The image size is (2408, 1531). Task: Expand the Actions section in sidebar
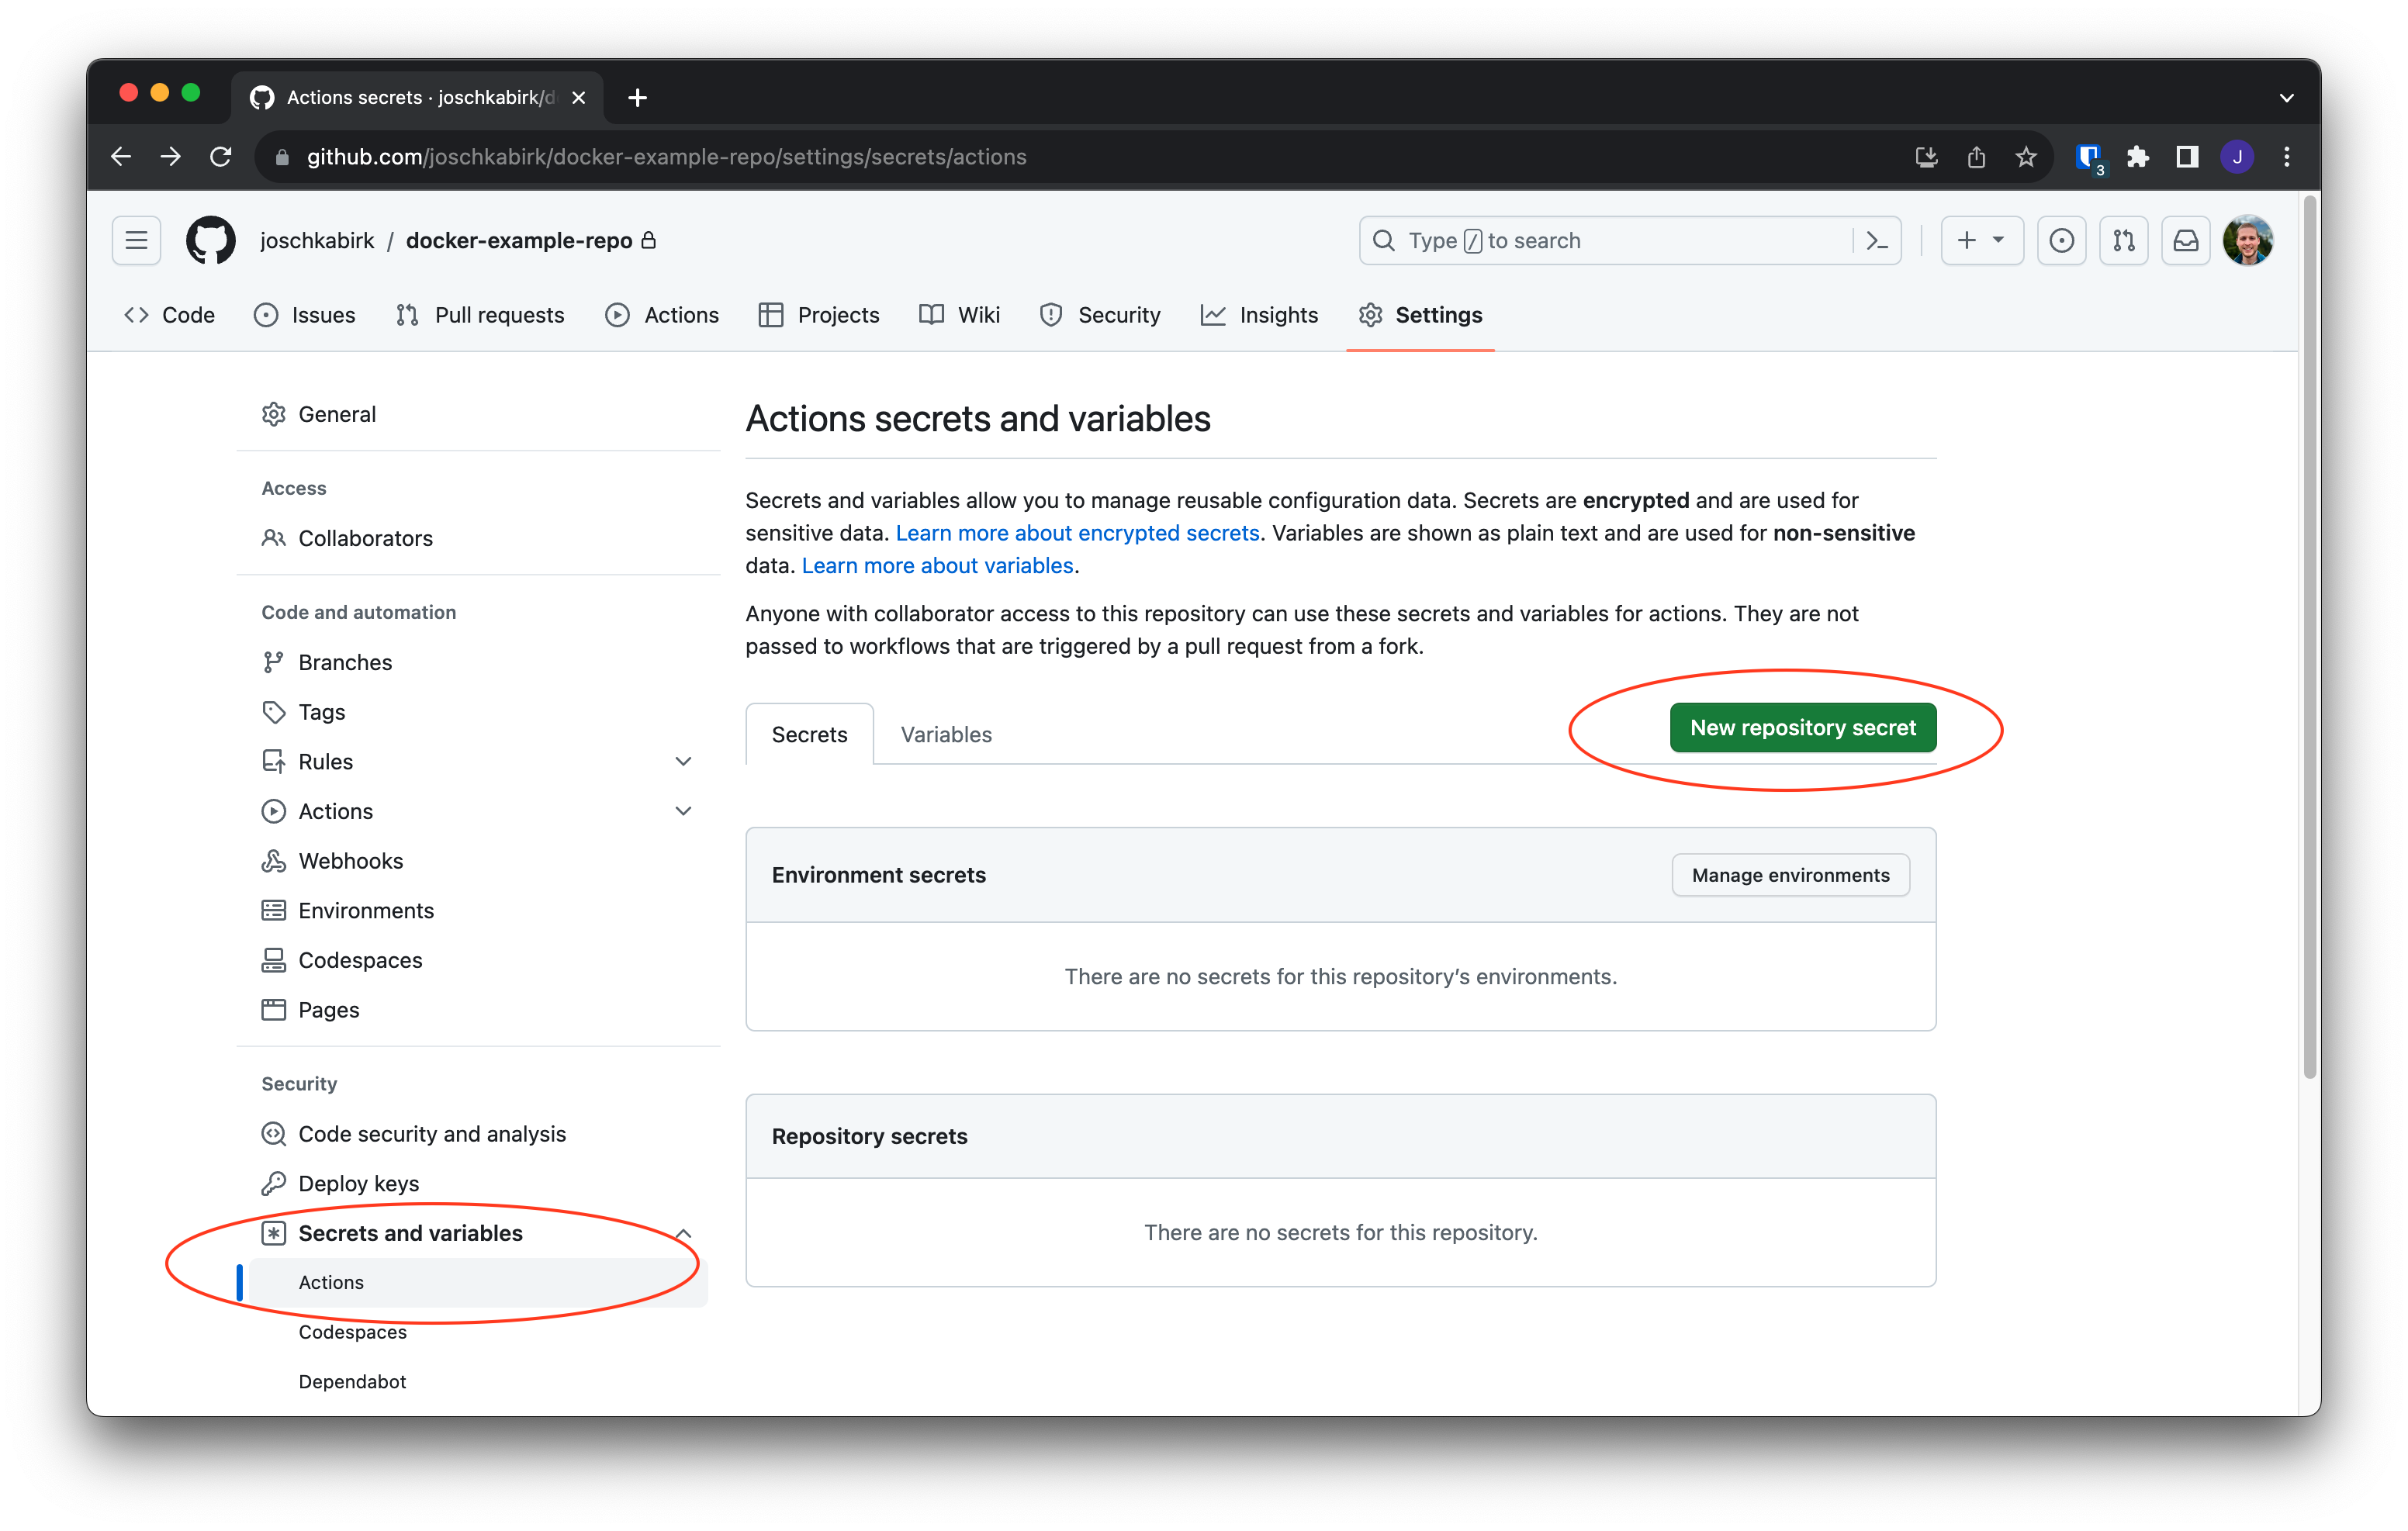click(683, 811)
